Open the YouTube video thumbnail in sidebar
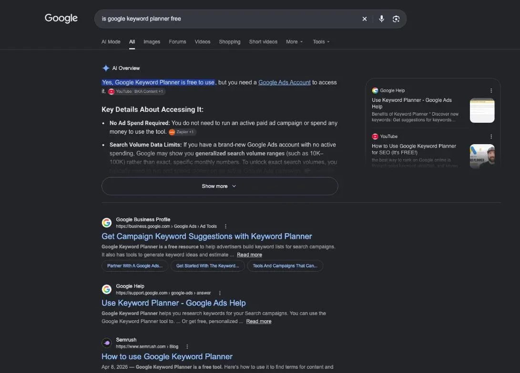This screenshot has height=373, width=520. click(x=482, y=156)
